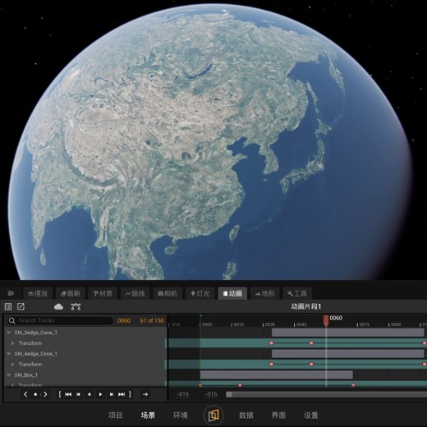Click the export/open external icon

tap(21, 306)
